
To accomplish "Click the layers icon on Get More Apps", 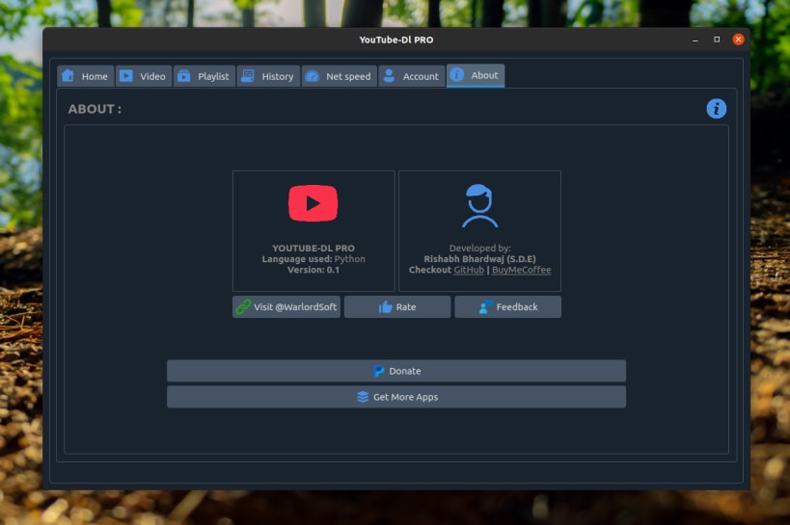I will click(x=363, y=397).
